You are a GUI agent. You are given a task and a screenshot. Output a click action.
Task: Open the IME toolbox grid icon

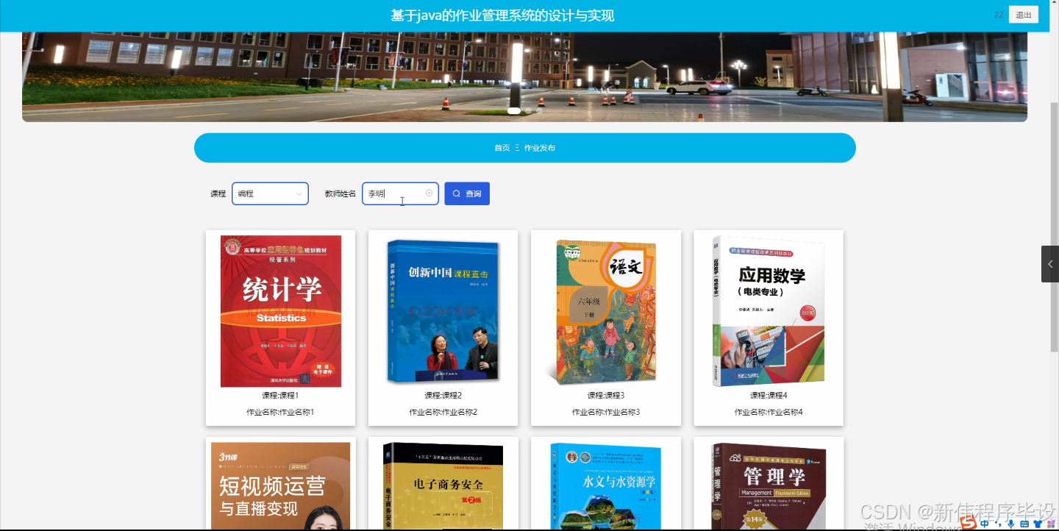coord(1050,524)
